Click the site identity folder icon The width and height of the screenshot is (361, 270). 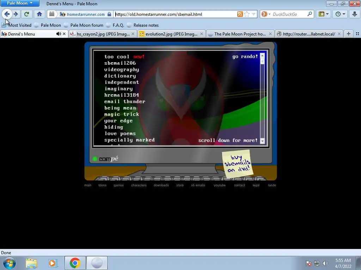pyautogui.click(x=52, y=14)
